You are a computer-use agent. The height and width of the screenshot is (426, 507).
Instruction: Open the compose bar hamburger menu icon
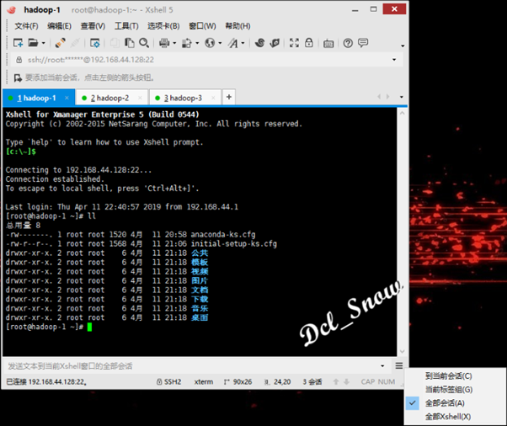pyautogui.click(x=399, y=365)
